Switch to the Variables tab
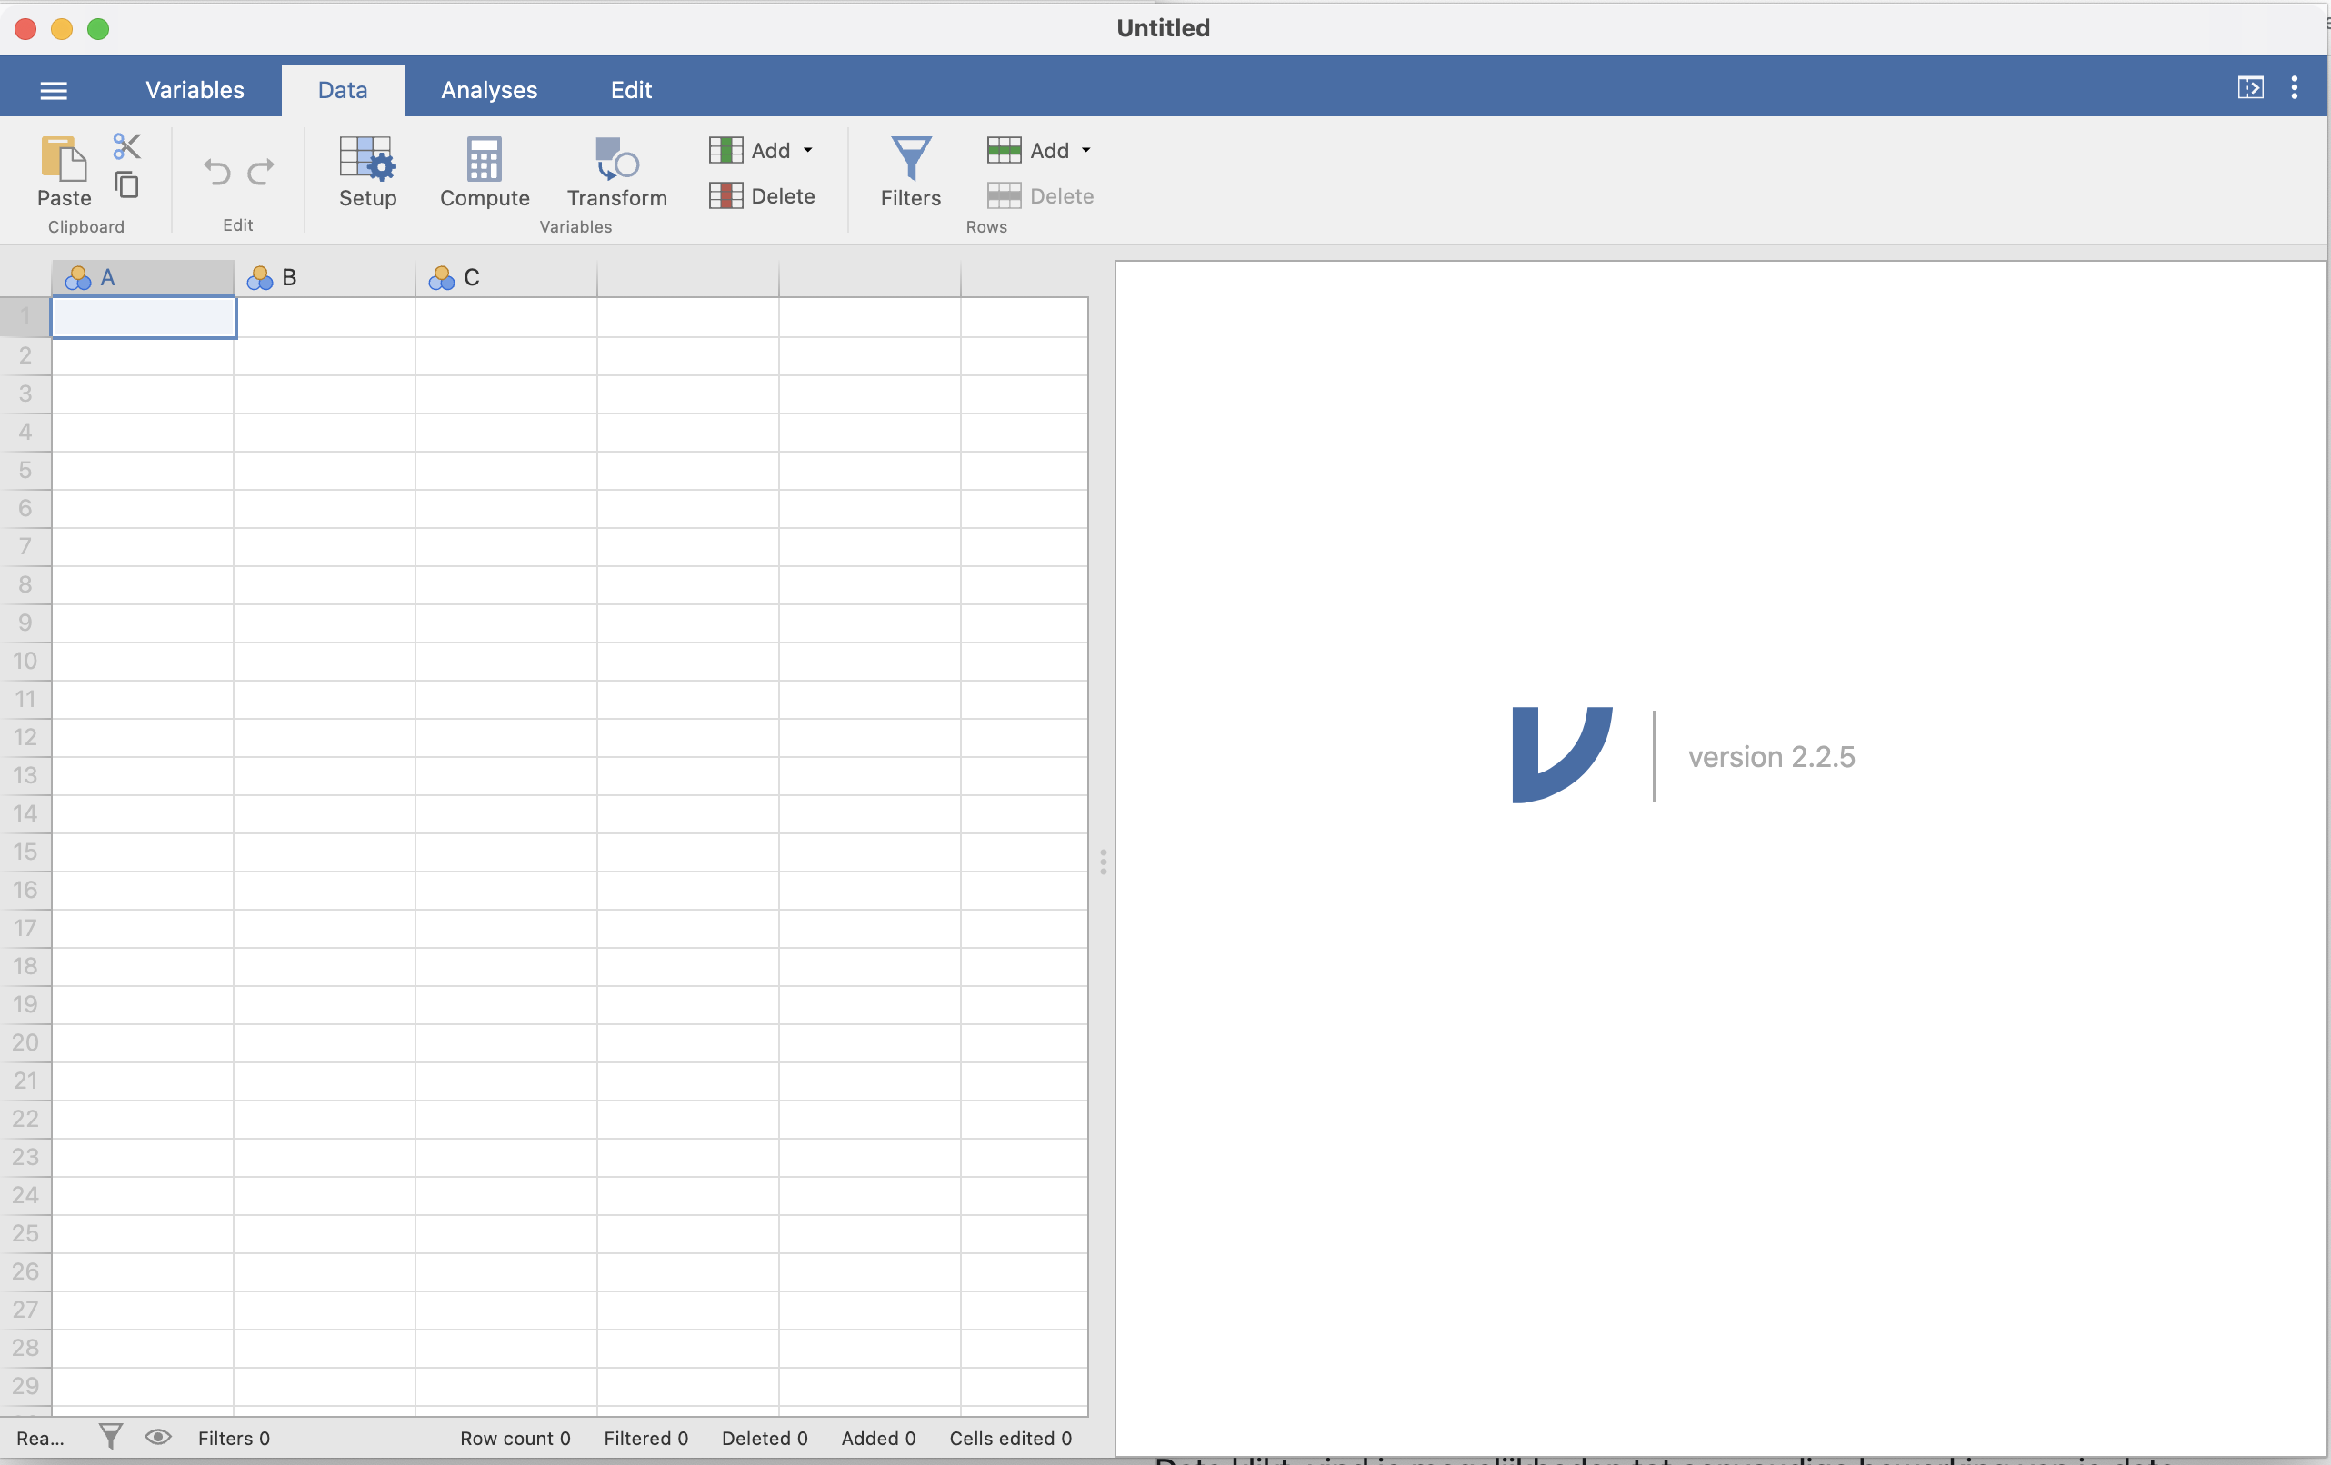This screenshot has height=1465, width=2331. point(195,90)
